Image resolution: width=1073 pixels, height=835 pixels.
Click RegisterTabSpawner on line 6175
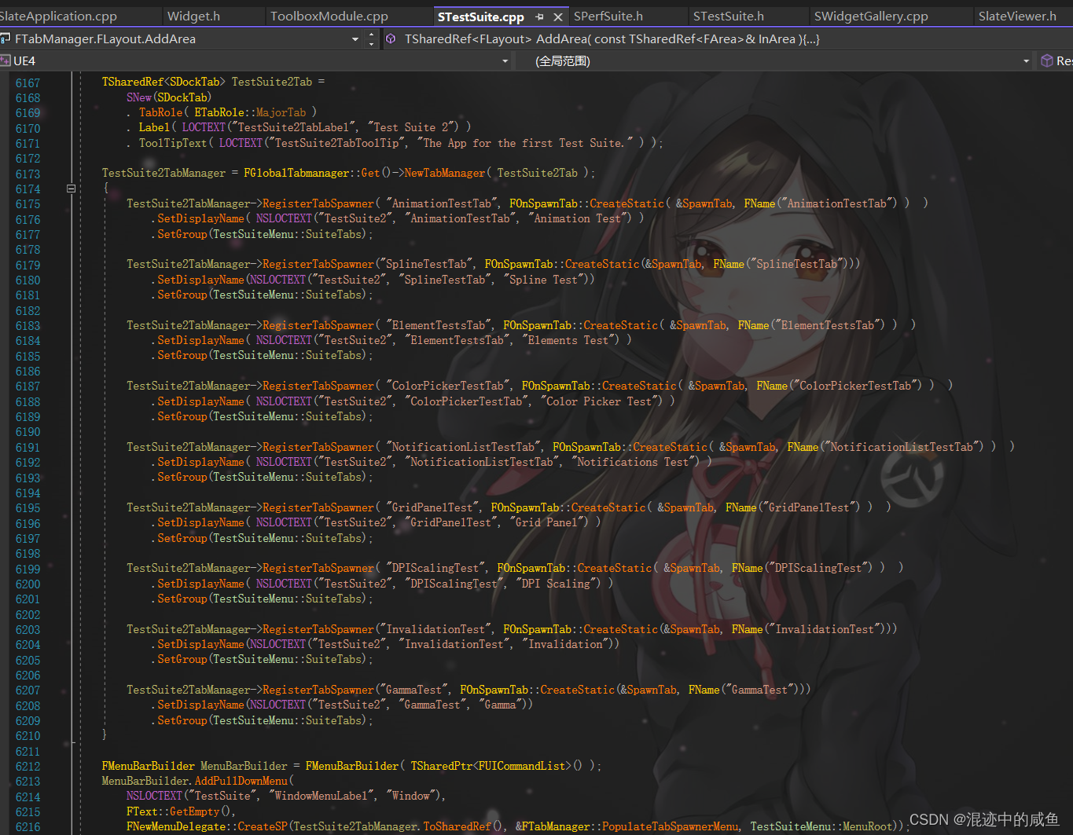[318, 203]
